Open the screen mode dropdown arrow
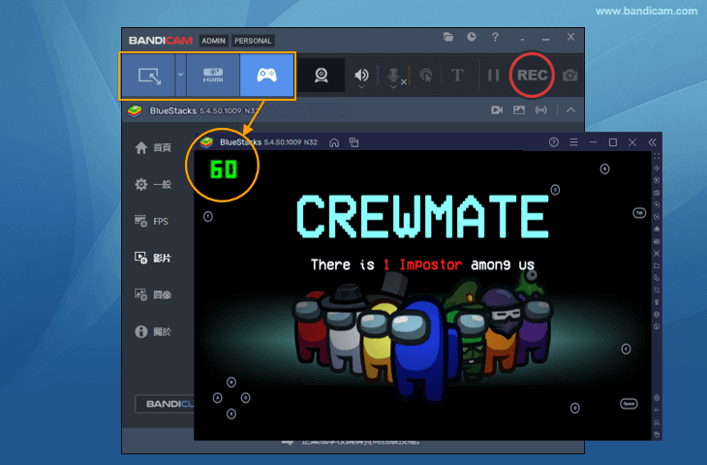This screenshot has width=707, height=465. (180, 75)
